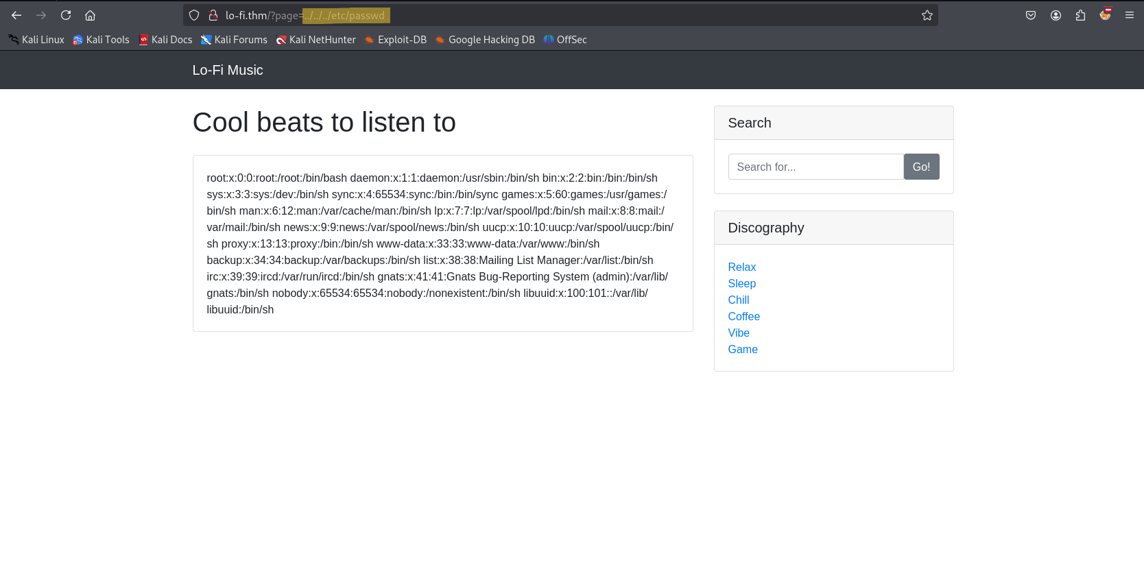Open the Kali Forums bookmark
Screen dimensions: 1144x587
[234, 40]
